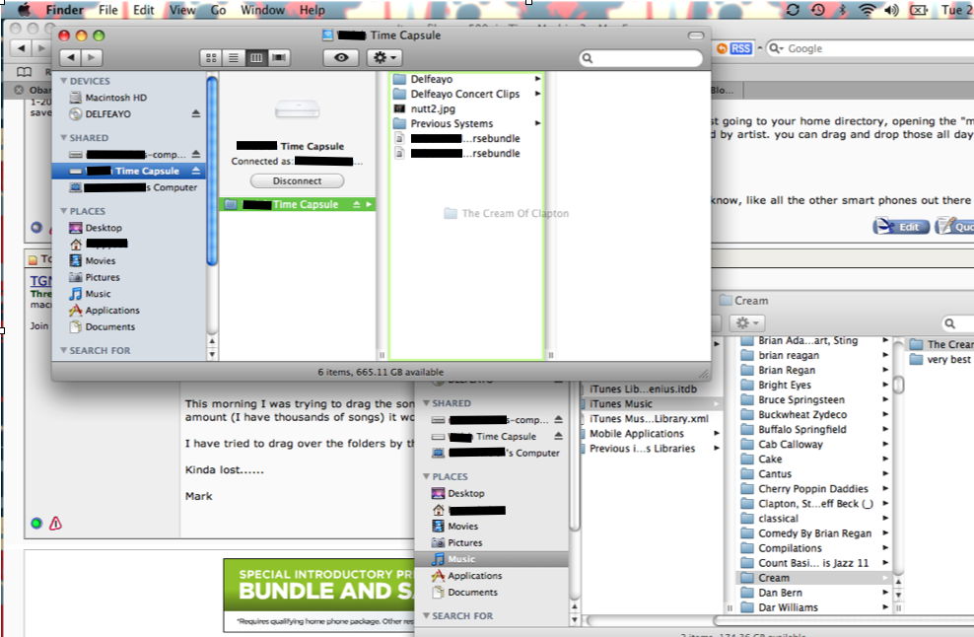
Task: Click the Disconnect button
Action: (x=297, y=180)
